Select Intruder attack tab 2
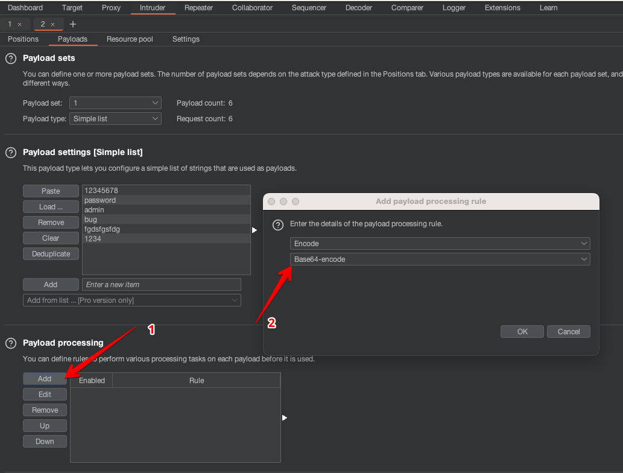The image size is (623, 473). 42,24
